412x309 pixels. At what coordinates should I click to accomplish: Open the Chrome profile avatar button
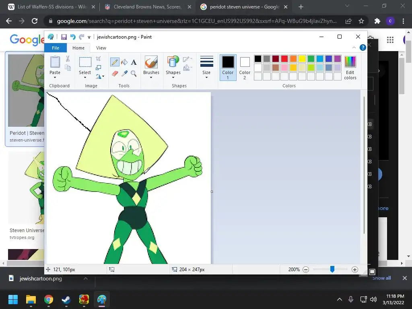tap(390, 21)
